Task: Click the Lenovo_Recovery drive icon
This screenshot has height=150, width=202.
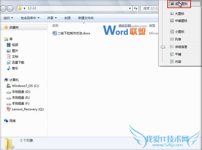Action: click(x=8, y=109)
